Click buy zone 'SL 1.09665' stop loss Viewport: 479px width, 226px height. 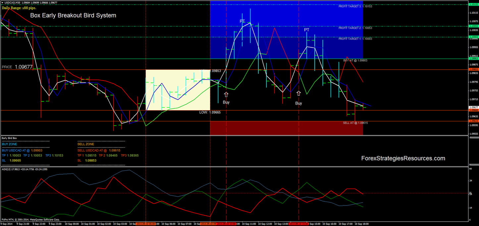(x=12, y=160)
